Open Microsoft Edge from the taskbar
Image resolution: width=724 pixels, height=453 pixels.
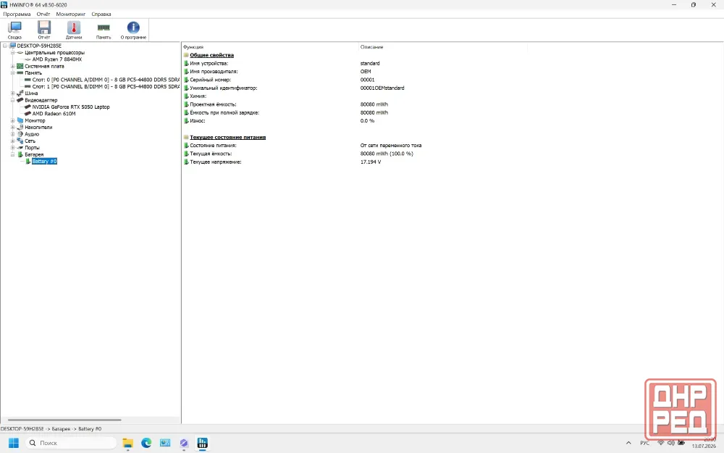pyautogui.click(x=146, y=443)
